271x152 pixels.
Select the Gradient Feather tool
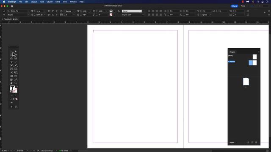pyautogui.click(x=16, y=76)
